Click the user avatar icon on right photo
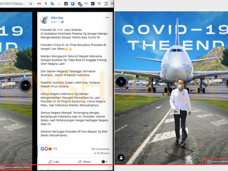 [121, 158]
